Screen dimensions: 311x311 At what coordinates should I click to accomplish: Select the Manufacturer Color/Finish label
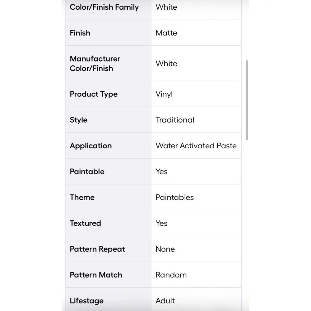[95, 63]
